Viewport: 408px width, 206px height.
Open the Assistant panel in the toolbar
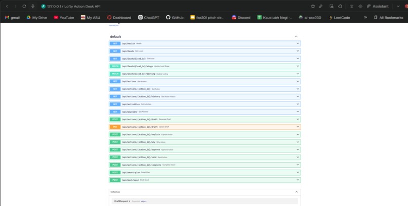tap(378, 6)
